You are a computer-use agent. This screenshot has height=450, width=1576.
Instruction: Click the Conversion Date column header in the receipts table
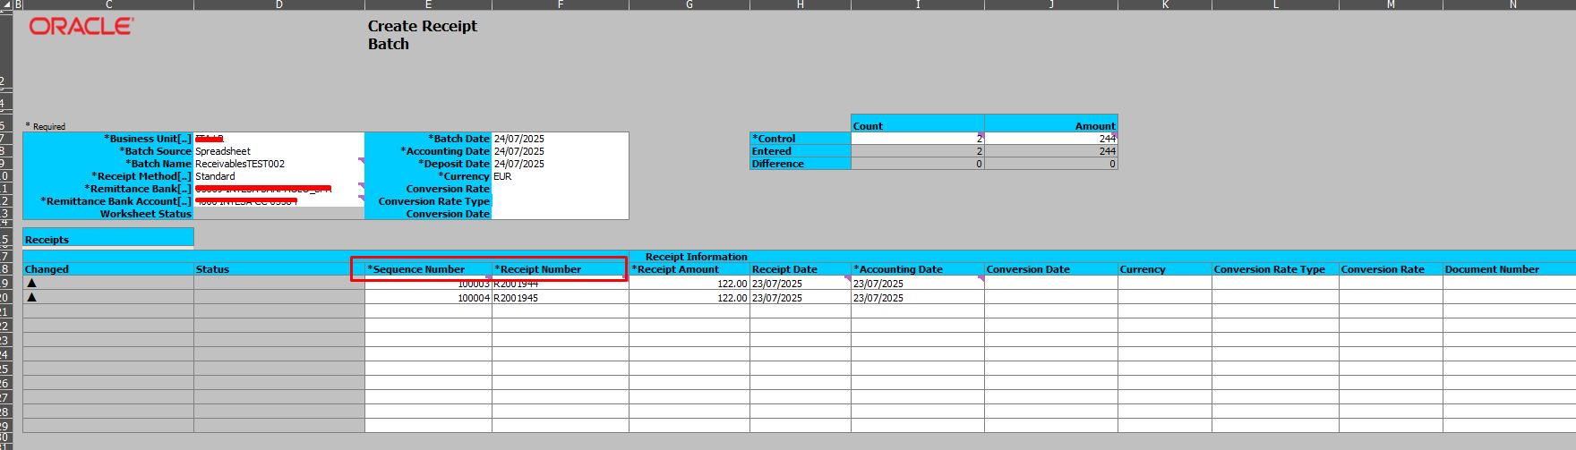click(x=1051, y=268)
